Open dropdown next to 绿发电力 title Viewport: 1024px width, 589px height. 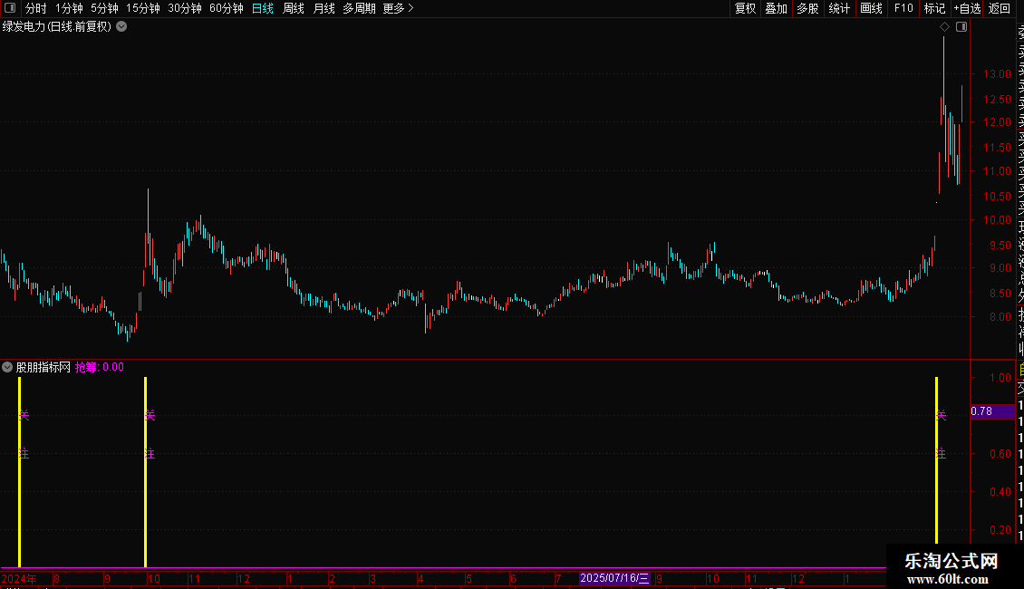121,27
